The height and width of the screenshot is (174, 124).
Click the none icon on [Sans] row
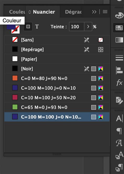pos(101,40)
